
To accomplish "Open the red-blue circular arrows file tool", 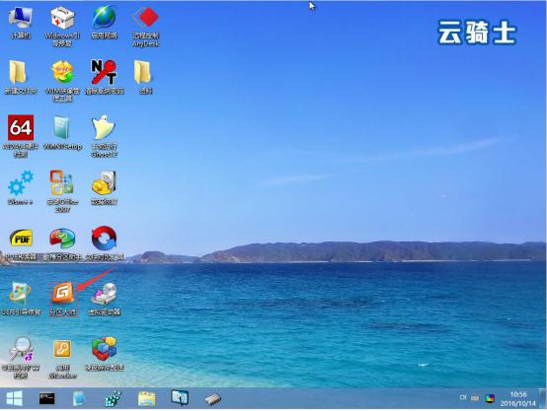I will (x=104, y=243).
